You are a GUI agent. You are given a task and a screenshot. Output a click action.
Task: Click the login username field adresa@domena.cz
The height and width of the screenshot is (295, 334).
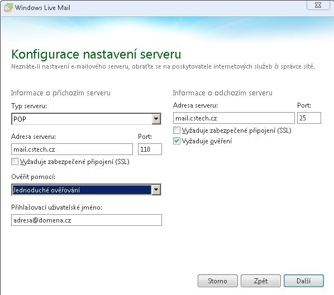(x=87, y=220)
